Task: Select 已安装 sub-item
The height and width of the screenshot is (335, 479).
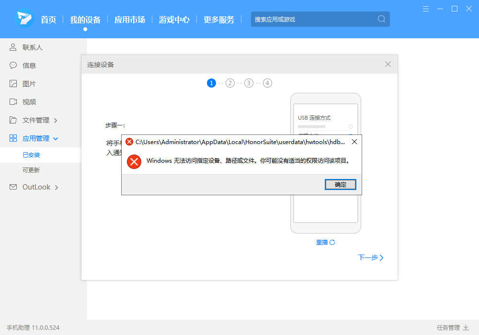Action: (31, 155)
